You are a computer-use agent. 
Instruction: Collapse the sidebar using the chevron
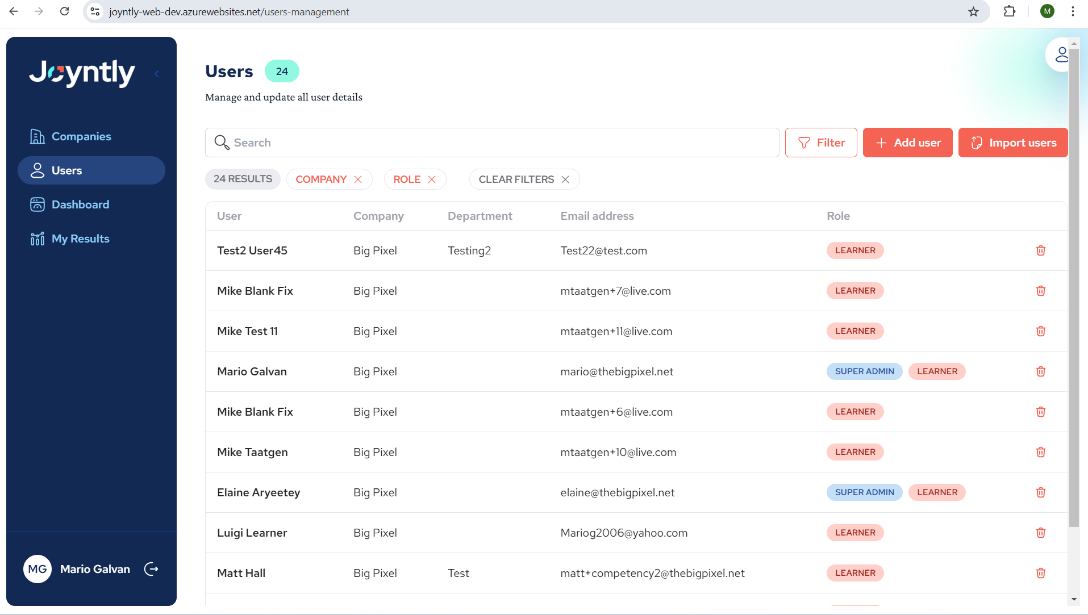click(x=157, y=74)
